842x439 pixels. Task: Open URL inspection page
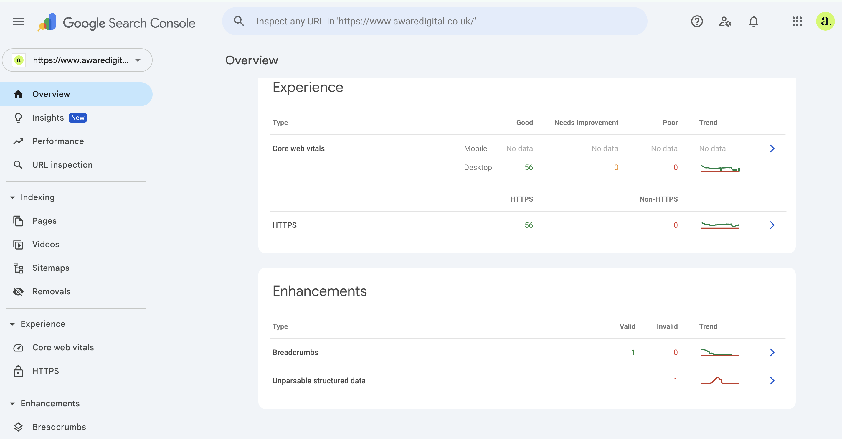76,165
